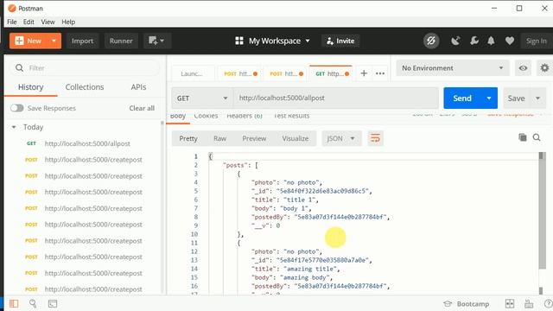Image resolution: width=553 pixels, height=311 pixels.
Task: Open help question mark icon
Action: [x=548, y=303]
